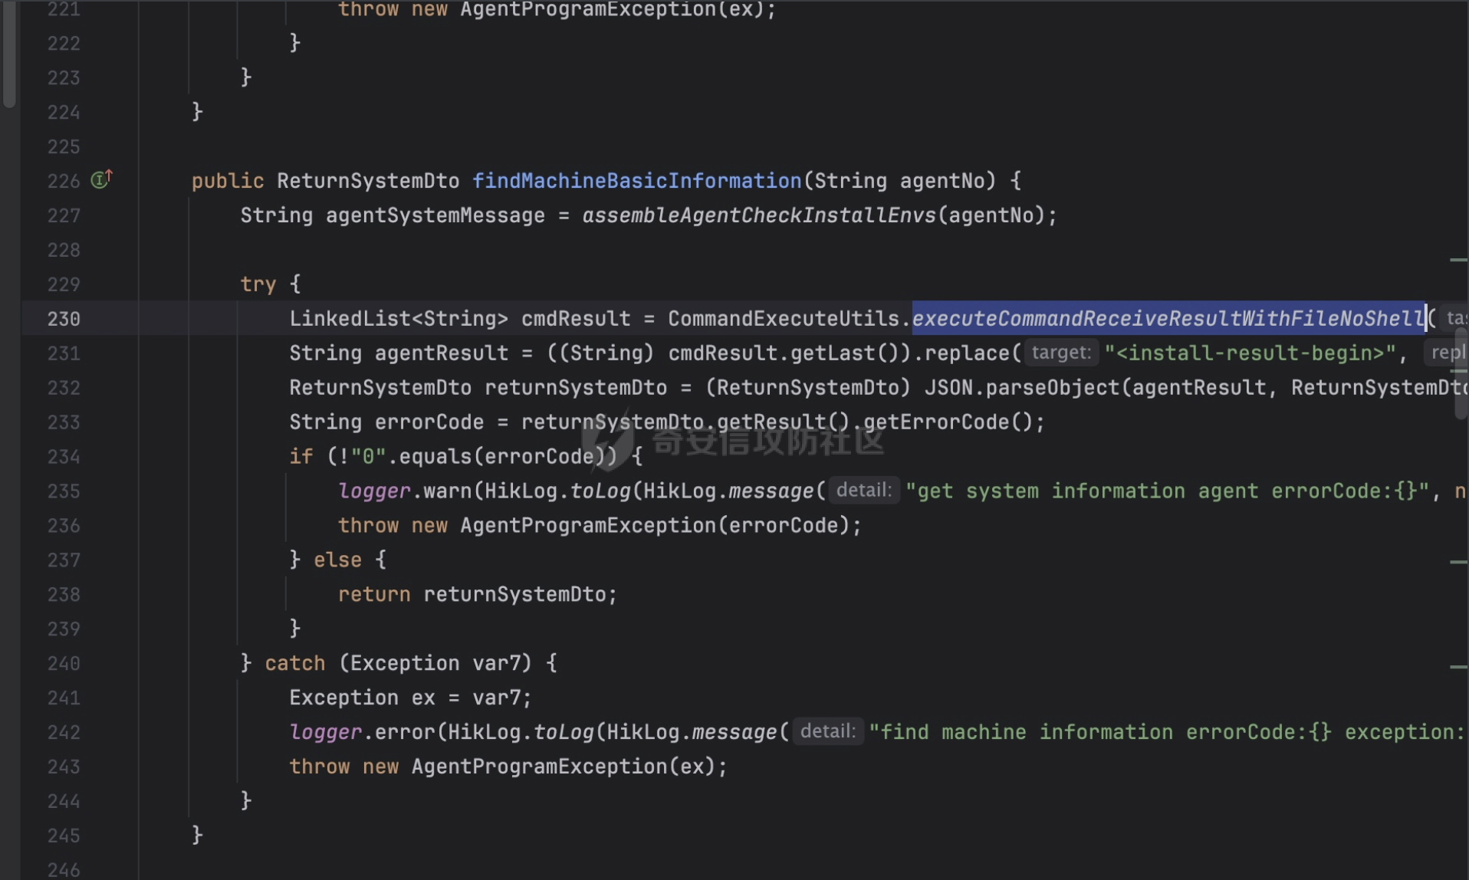
Task: Click the CommandExecuteUtils class reference
Action: pyautogui.click(x=783, y=319)
